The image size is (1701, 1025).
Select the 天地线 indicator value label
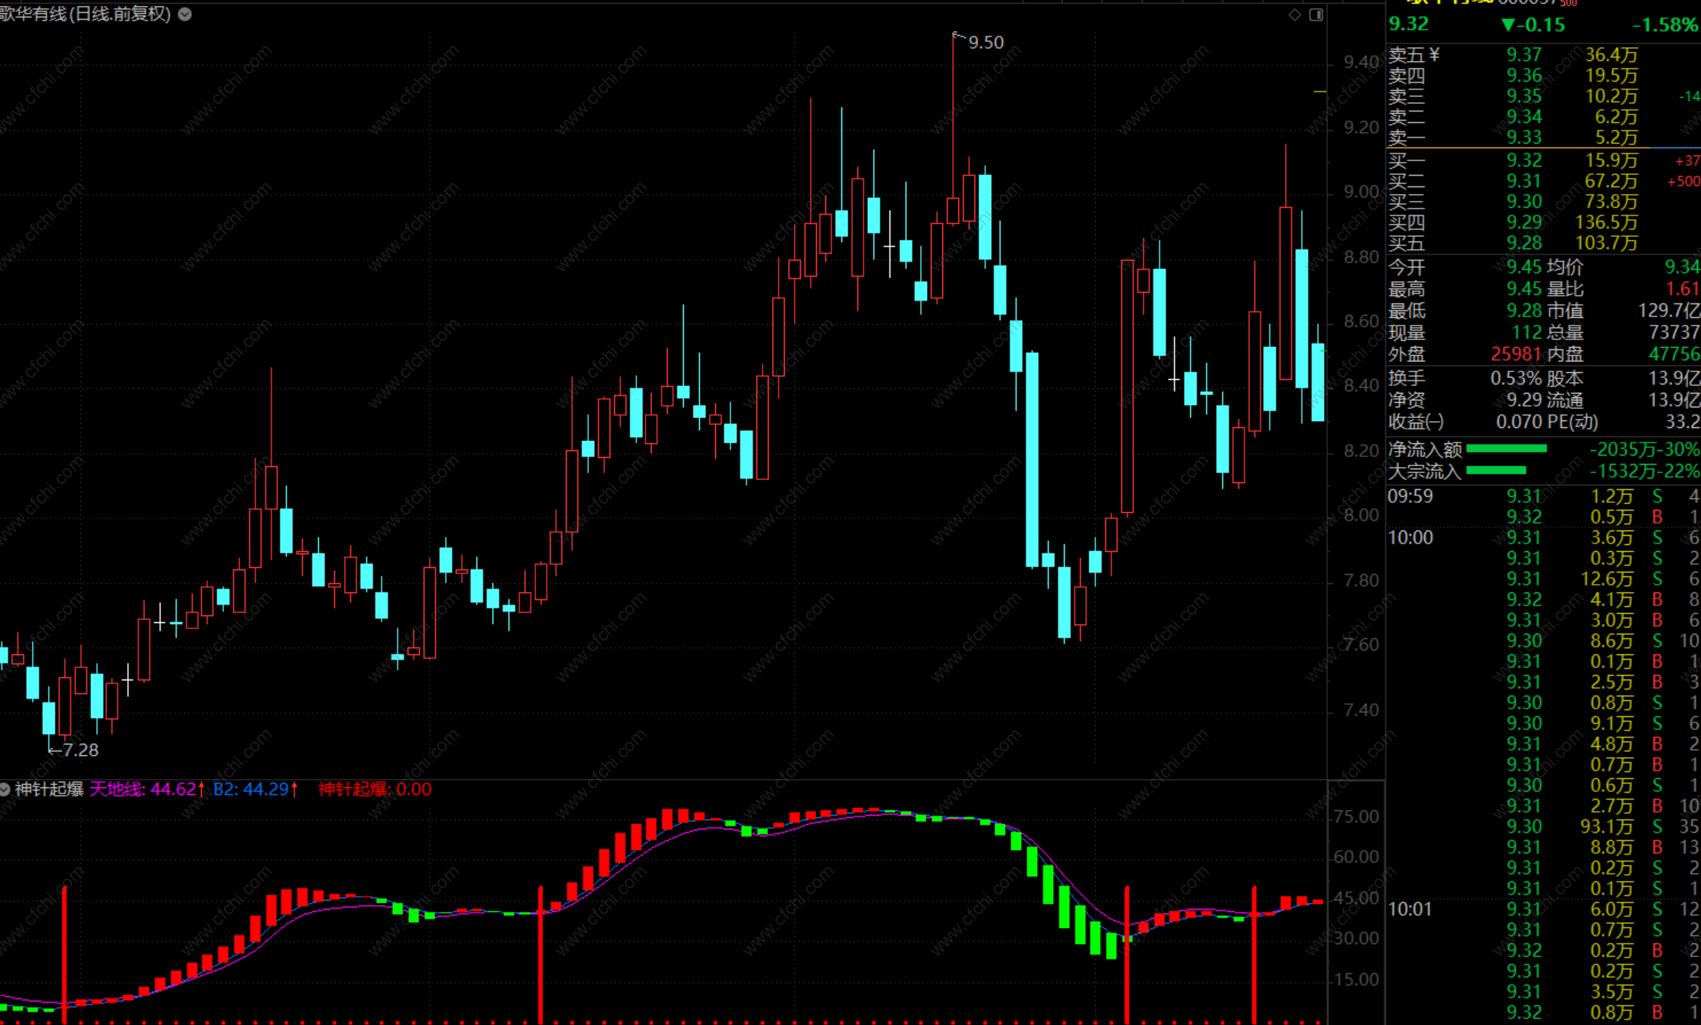pos(147,789)
